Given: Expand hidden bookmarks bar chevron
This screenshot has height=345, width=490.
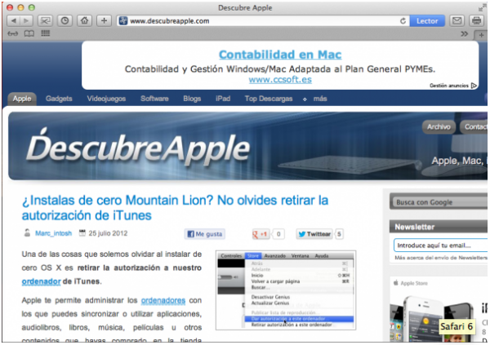Looking at the screenshot, I should [465, 33].
